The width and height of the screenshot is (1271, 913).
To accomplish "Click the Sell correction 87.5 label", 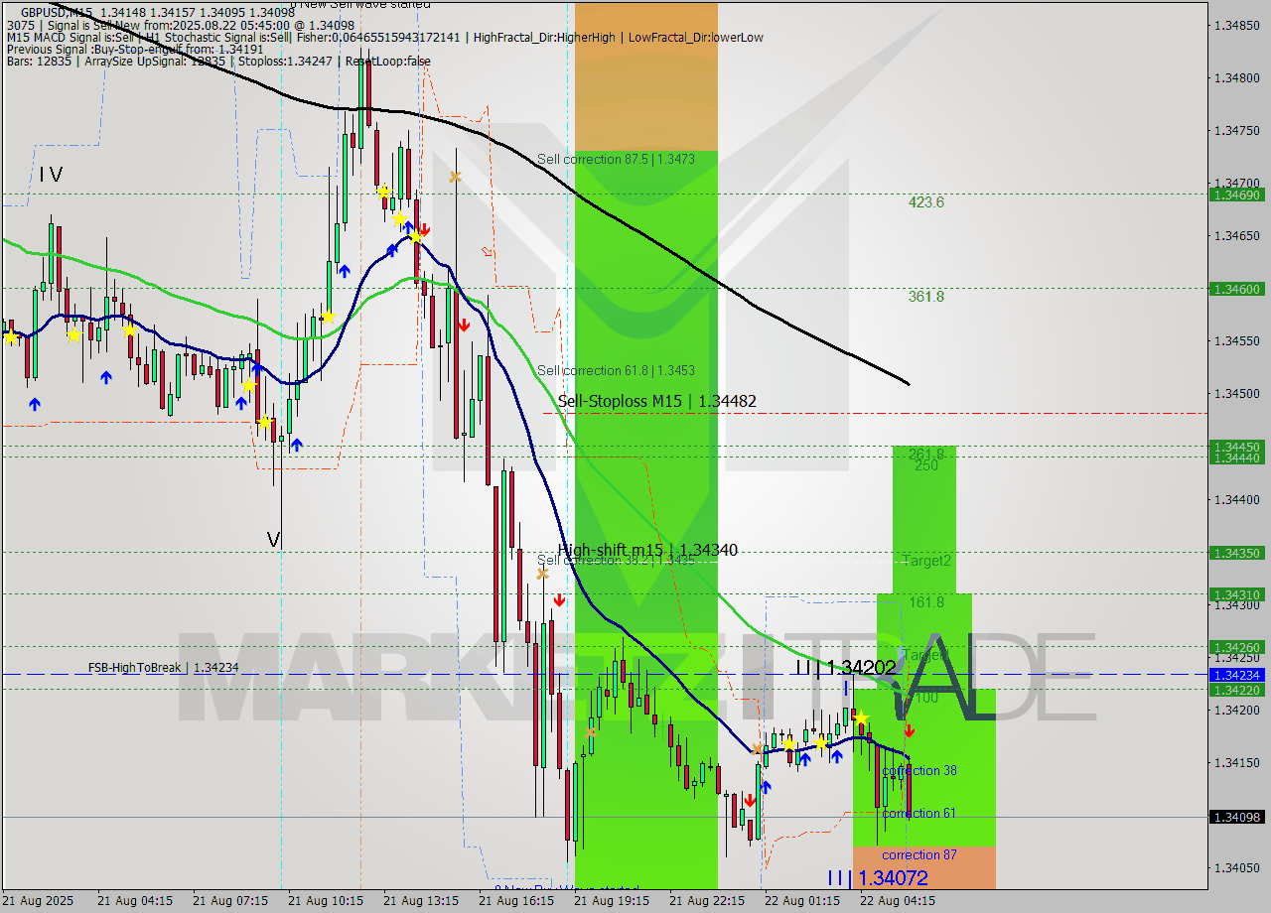I will coord(618,159).
